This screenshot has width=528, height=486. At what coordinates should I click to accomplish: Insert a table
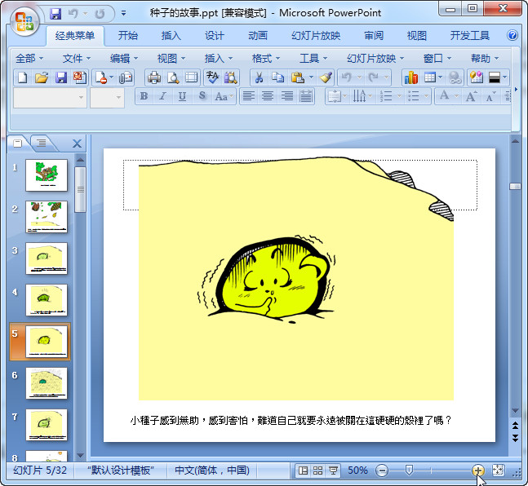pyautogui.click(x=430, y=77)
